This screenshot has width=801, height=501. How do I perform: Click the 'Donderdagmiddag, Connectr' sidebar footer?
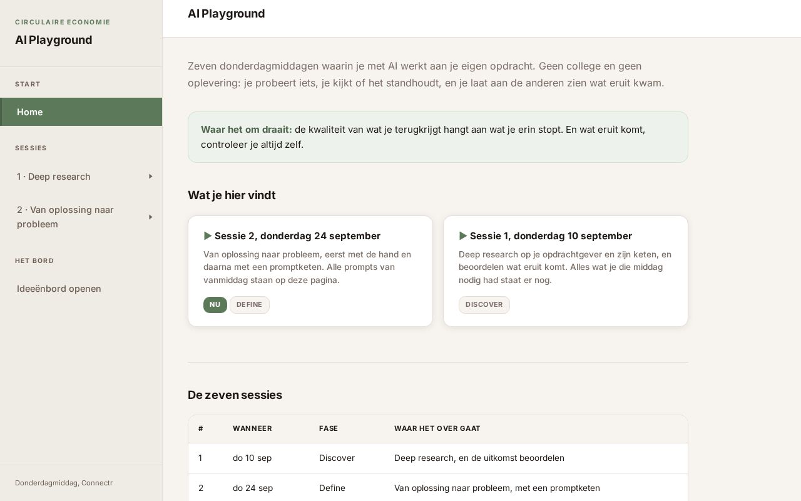[64, 483]
